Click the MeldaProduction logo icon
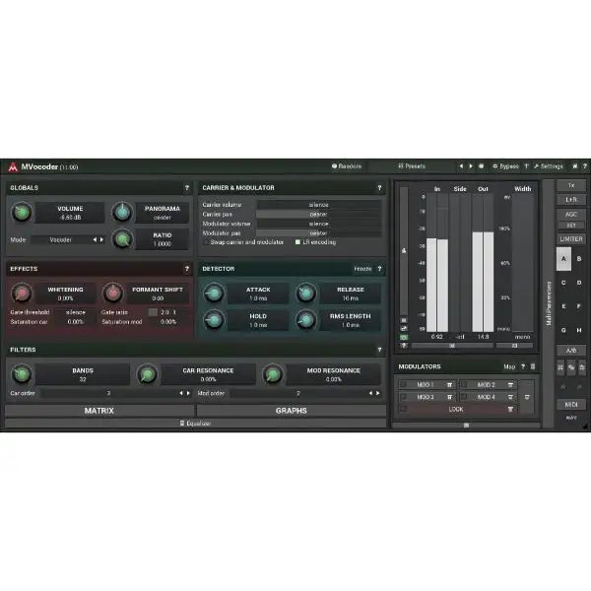The height and width of the screenshot is (591, 591). click(13, 166)
